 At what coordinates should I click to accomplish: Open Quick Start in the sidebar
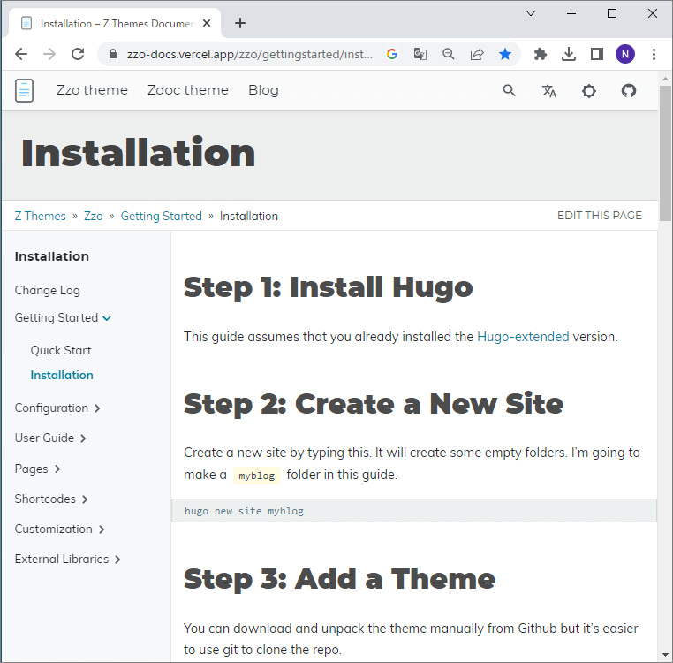[61, 351]
